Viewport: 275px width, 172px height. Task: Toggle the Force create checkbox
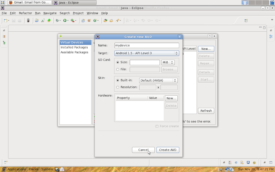[157, 126]
